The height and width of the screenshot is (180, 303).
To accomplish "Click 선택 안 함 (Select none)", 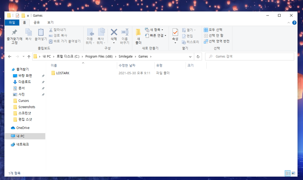I will coord(214,36).
